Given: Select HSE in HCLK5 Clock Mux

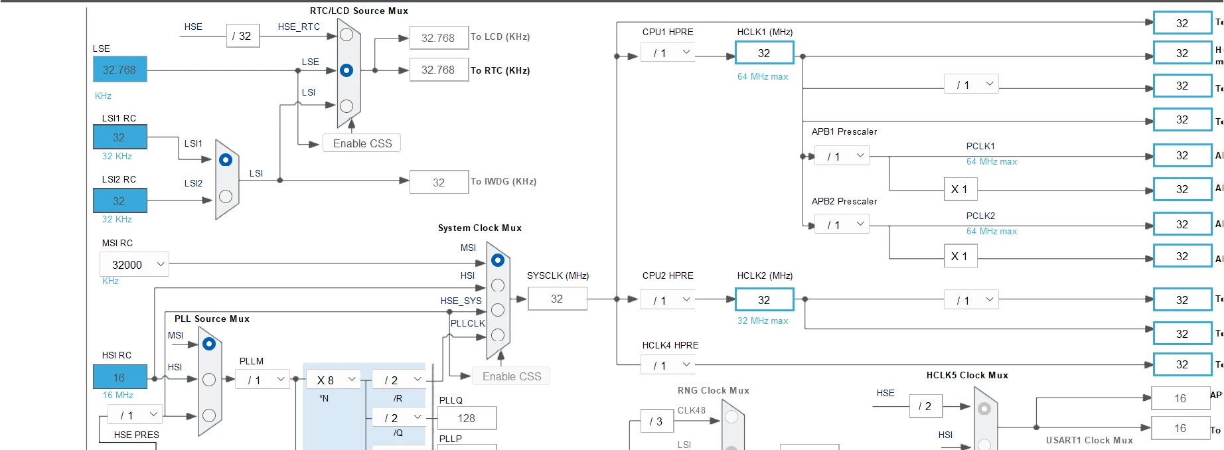Looking at the screenshot, I should coord(984,409).
